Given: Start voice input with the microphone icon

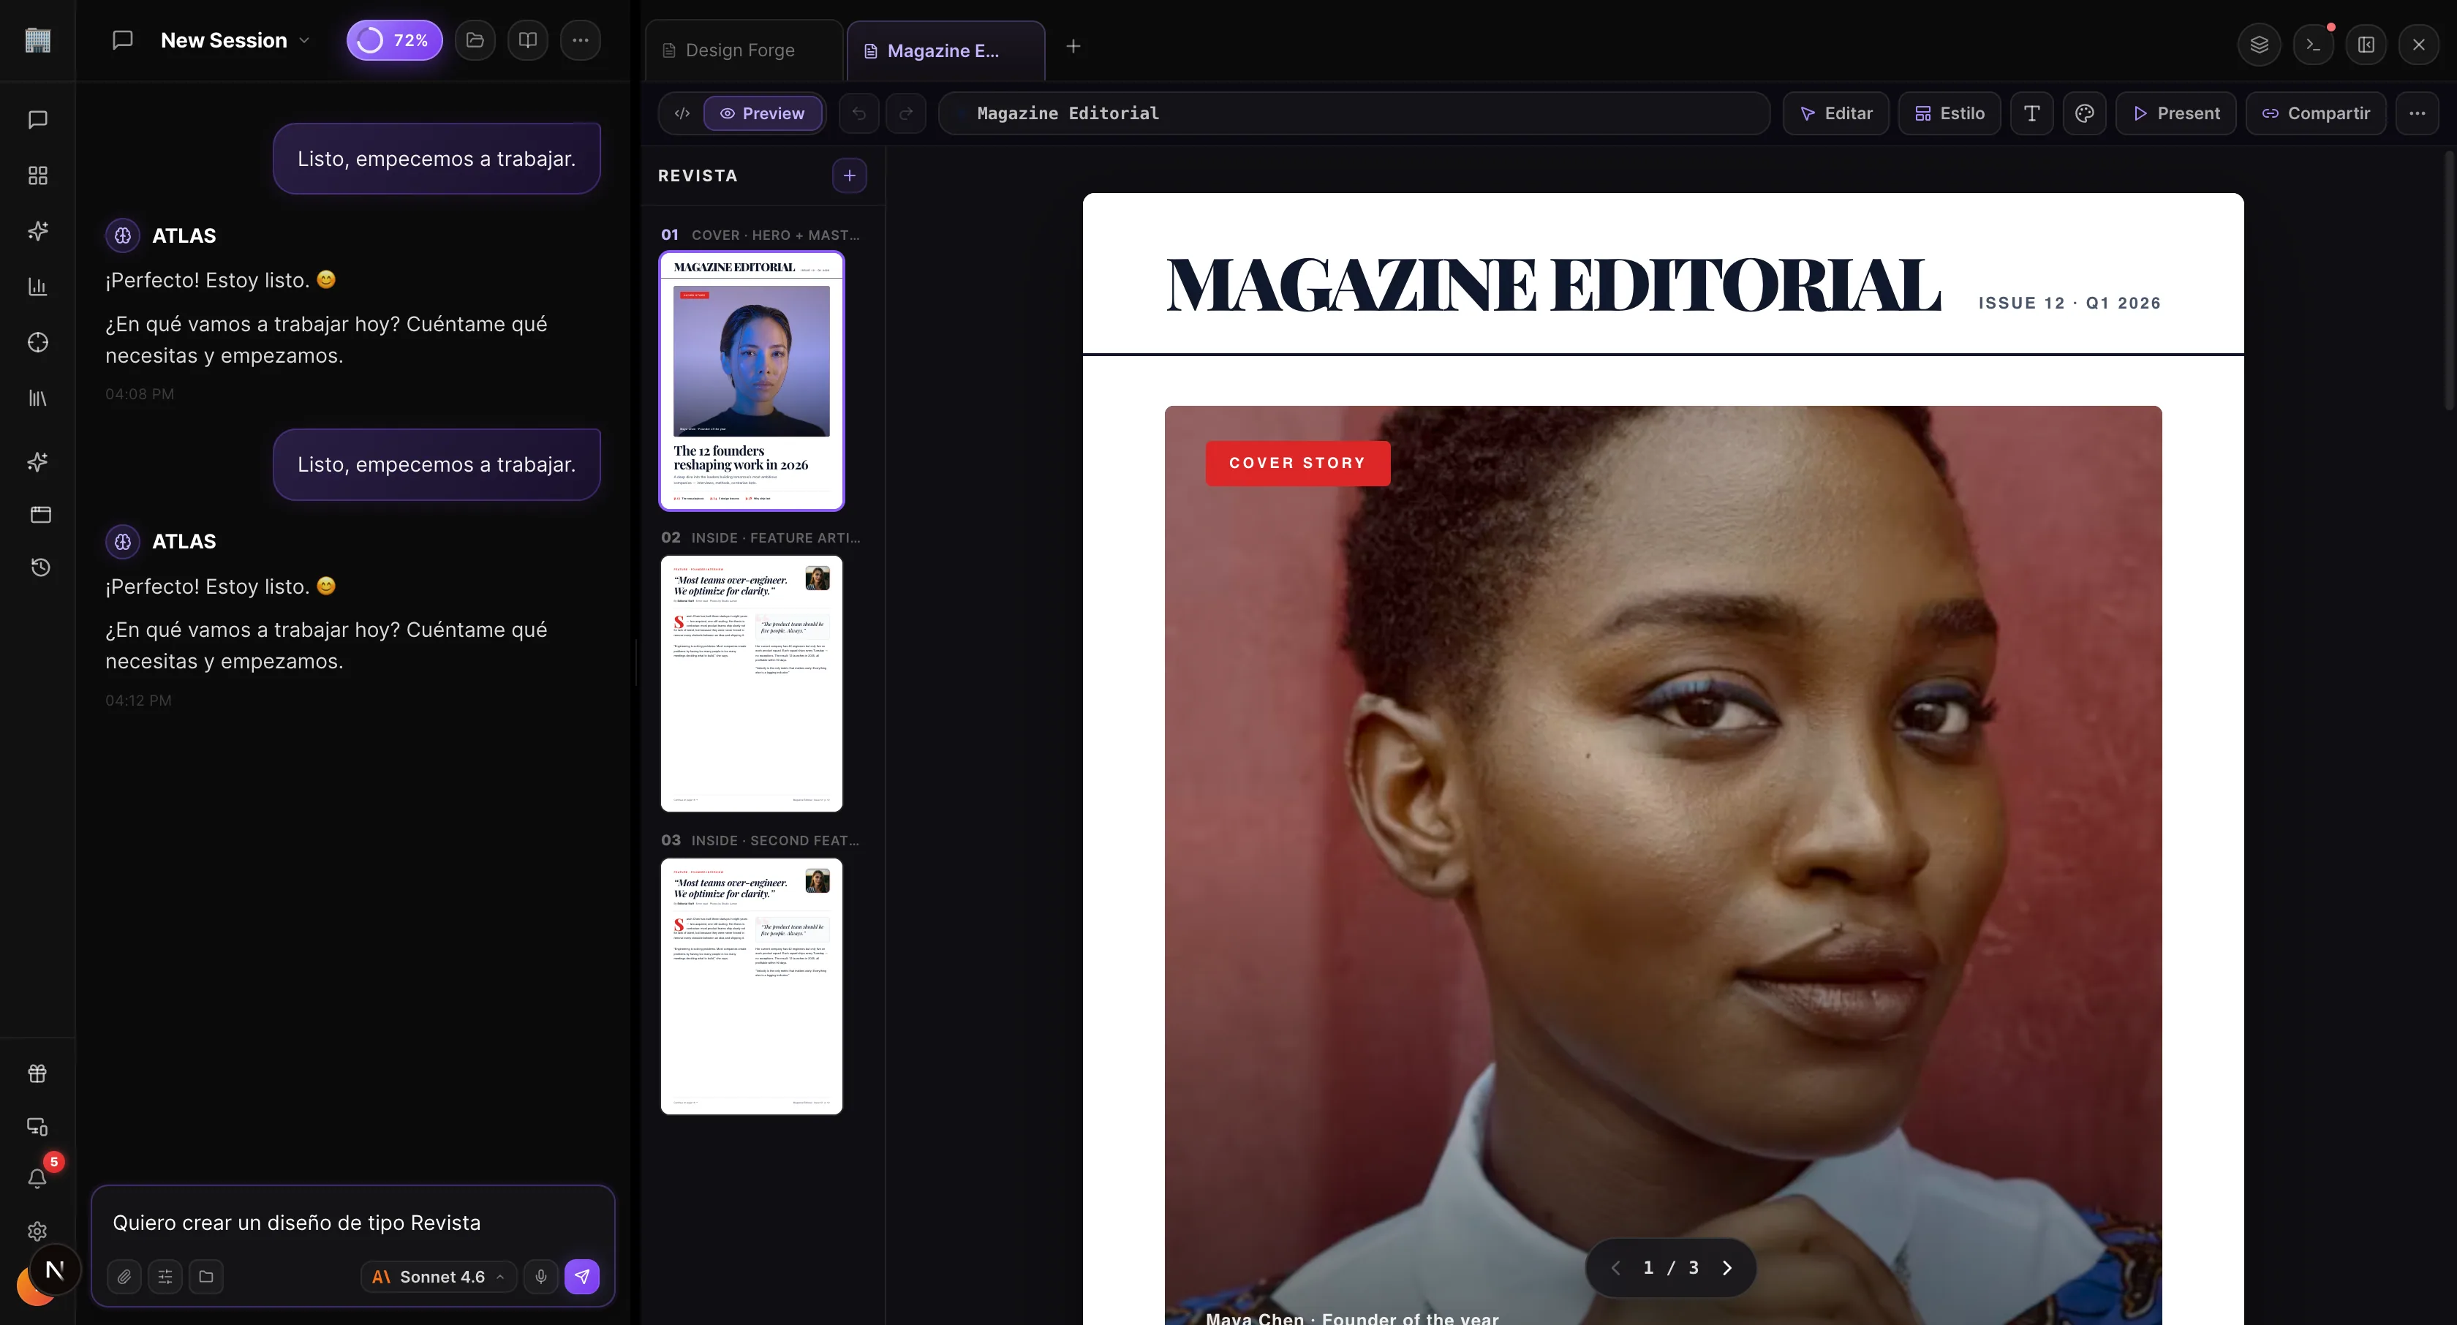Looking at the screenshot, I should [x=541, y=1276].
